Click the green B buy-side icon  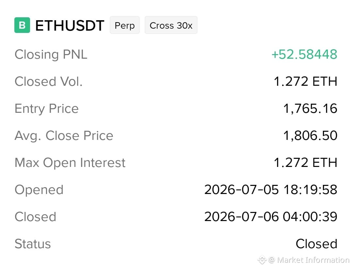click(22, 25)
